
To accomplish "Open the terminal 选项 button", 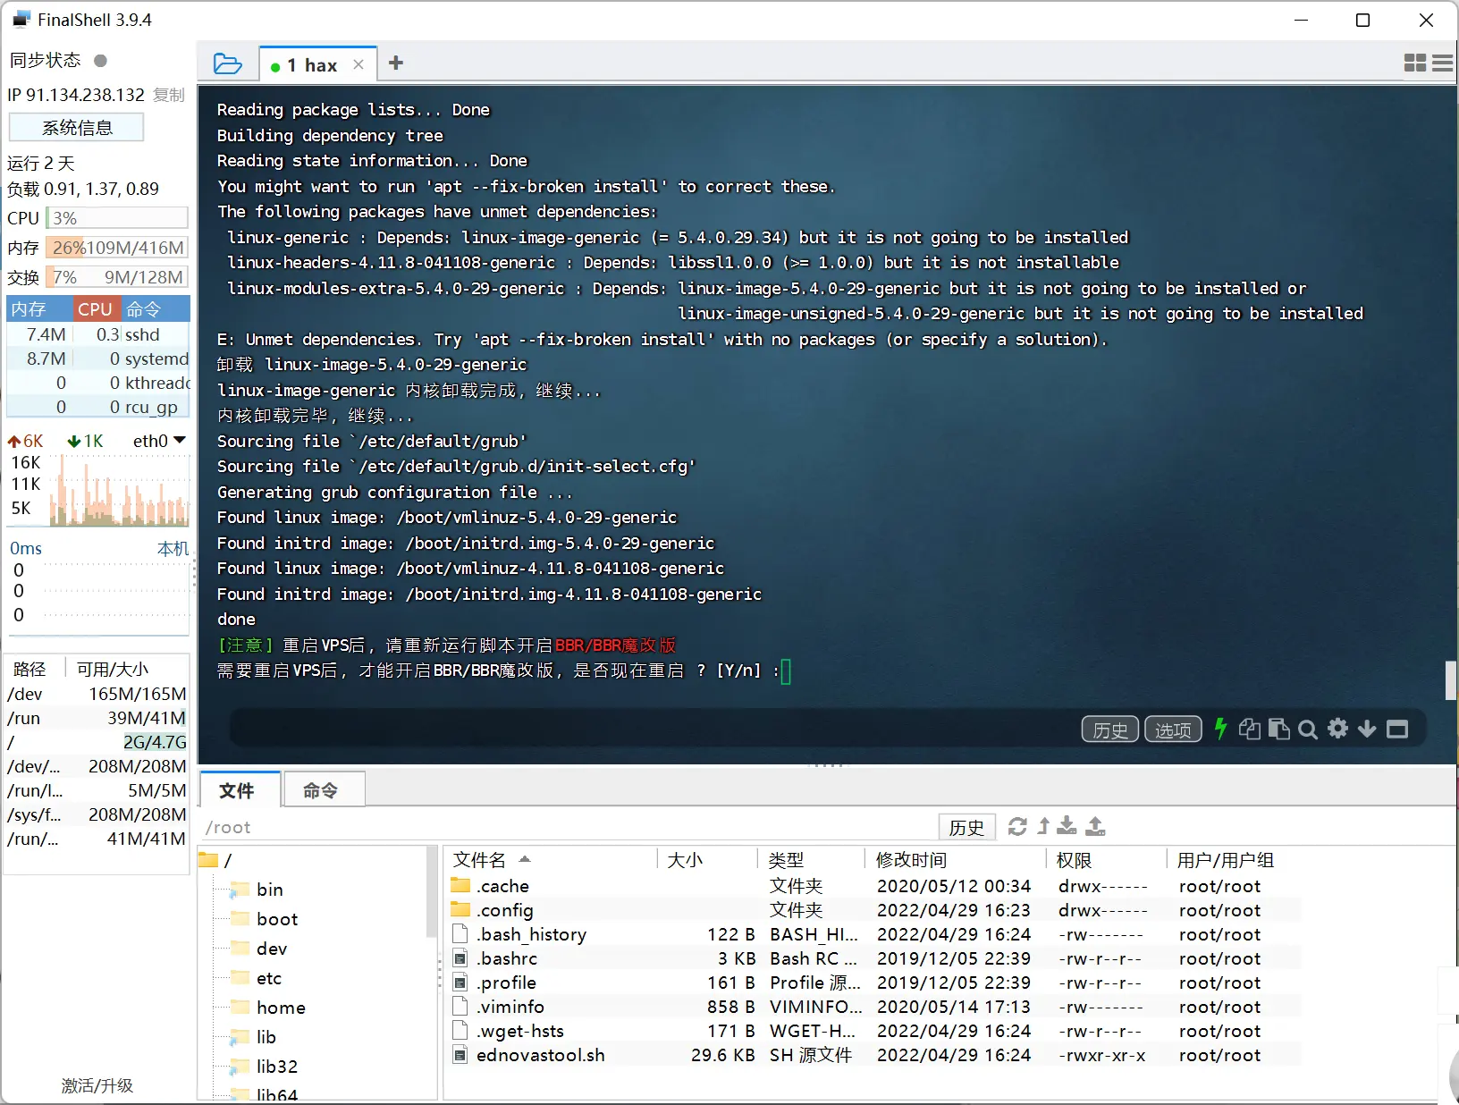I will coord(1173,730).
